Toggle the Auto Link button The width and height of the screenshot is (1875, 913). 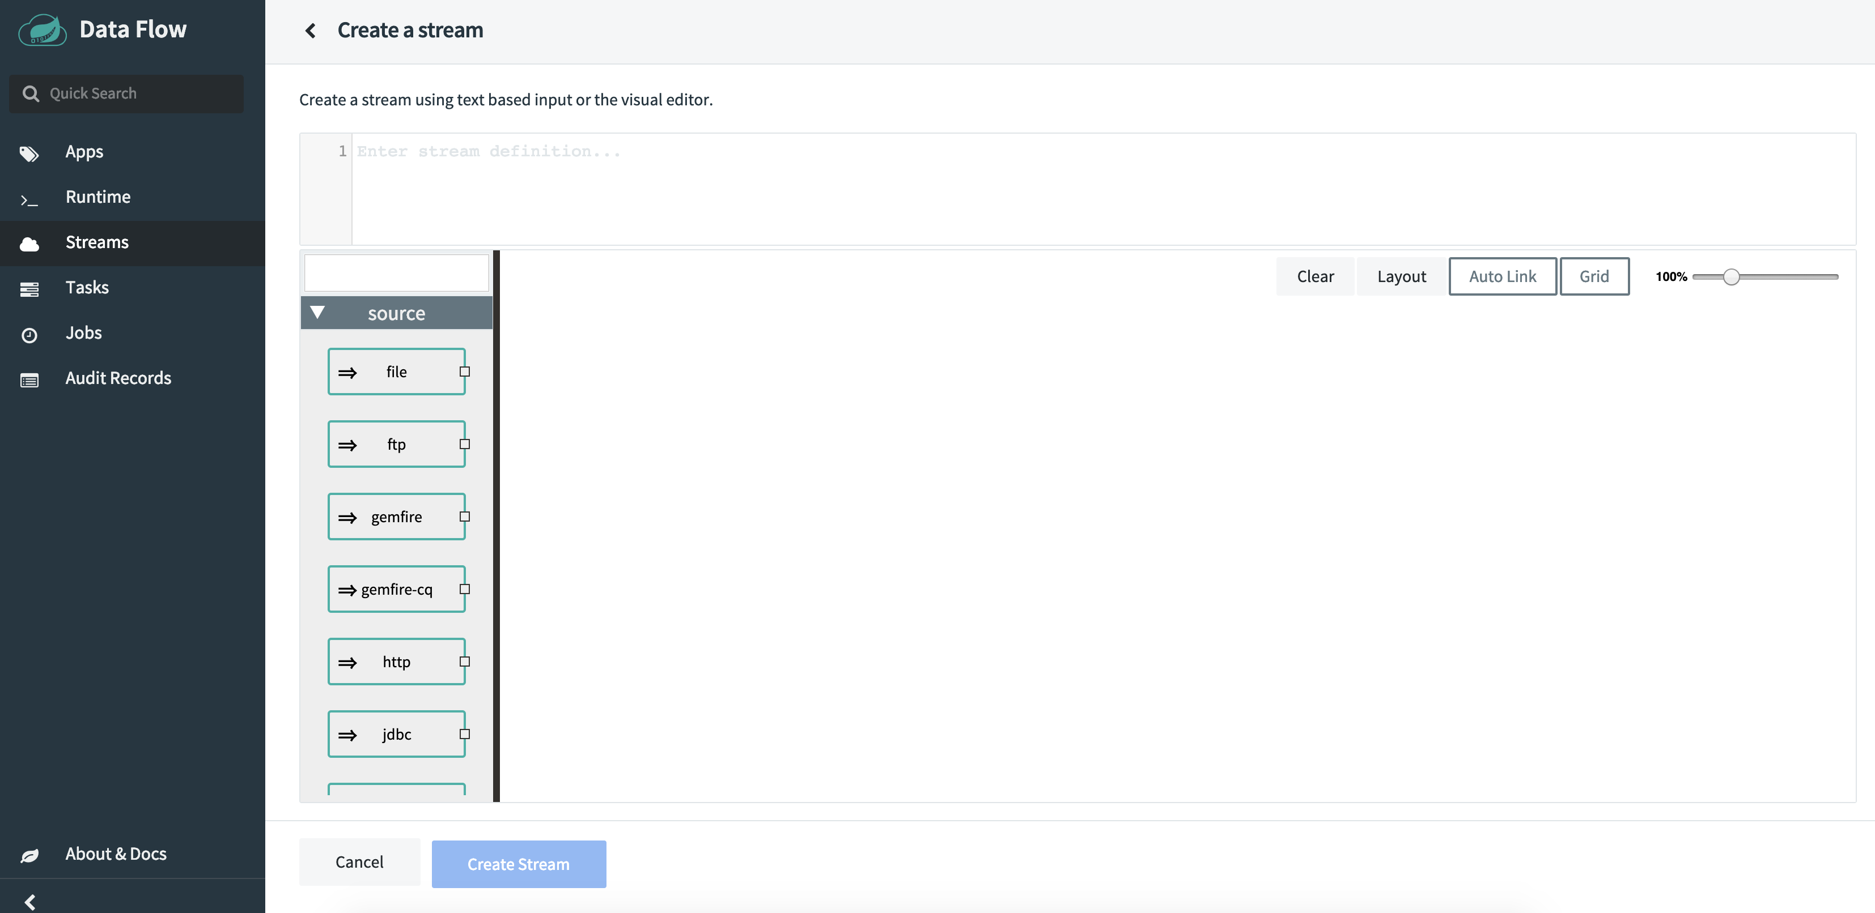click(1503, 276)
